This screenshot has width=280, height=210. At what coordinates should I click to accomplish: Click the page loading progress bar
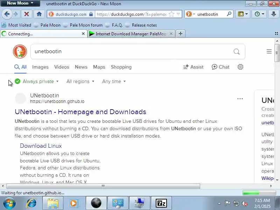click(x=259, y=193)
